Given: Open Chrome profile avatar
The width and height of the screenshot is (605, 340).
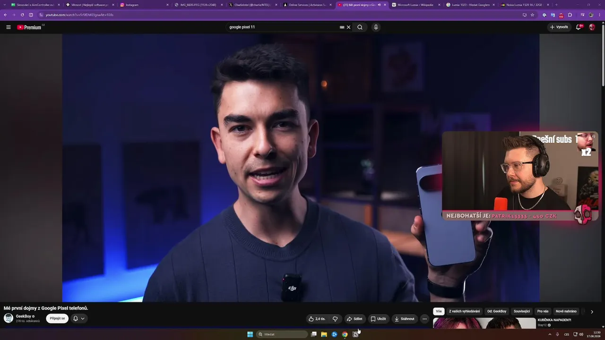Looking at the screenshot, I should (x=591, y=15).
